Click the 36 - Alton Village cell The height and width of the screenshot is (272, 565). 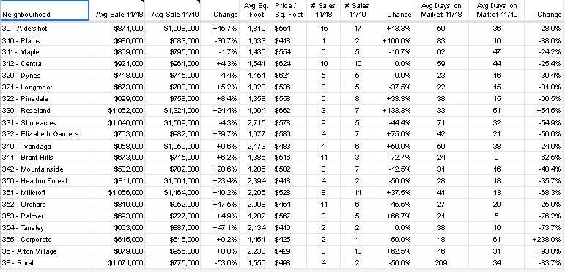pos(44,251)
